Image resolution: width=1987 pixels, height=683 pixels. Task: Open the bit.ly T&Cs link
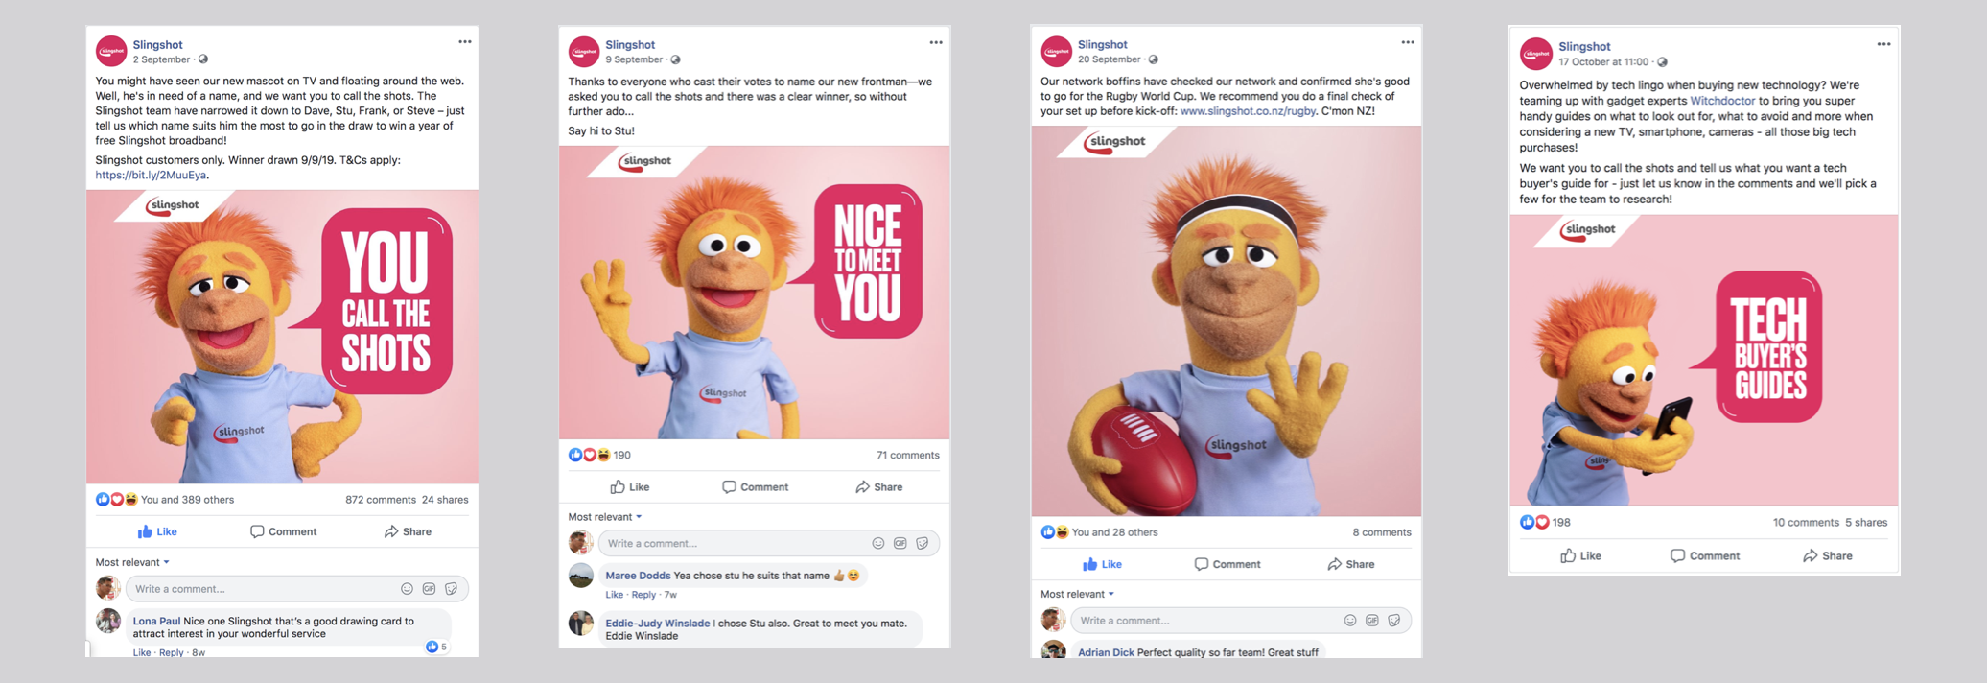pos(151,176)
